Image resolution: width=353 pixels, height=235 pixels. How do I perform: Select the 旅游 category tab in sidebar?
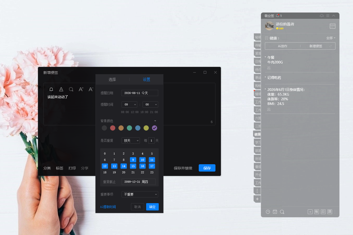pos(258,150)
